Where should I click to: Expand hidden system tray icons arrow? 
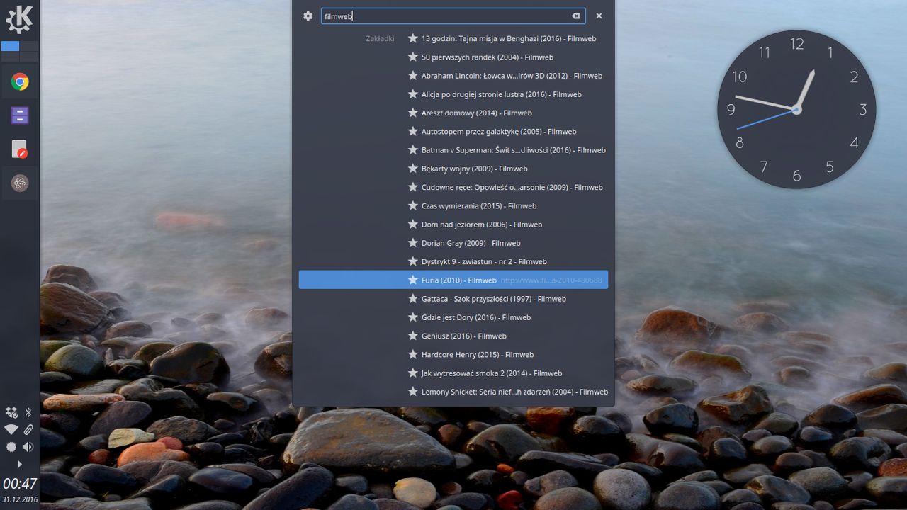(20, 465)
